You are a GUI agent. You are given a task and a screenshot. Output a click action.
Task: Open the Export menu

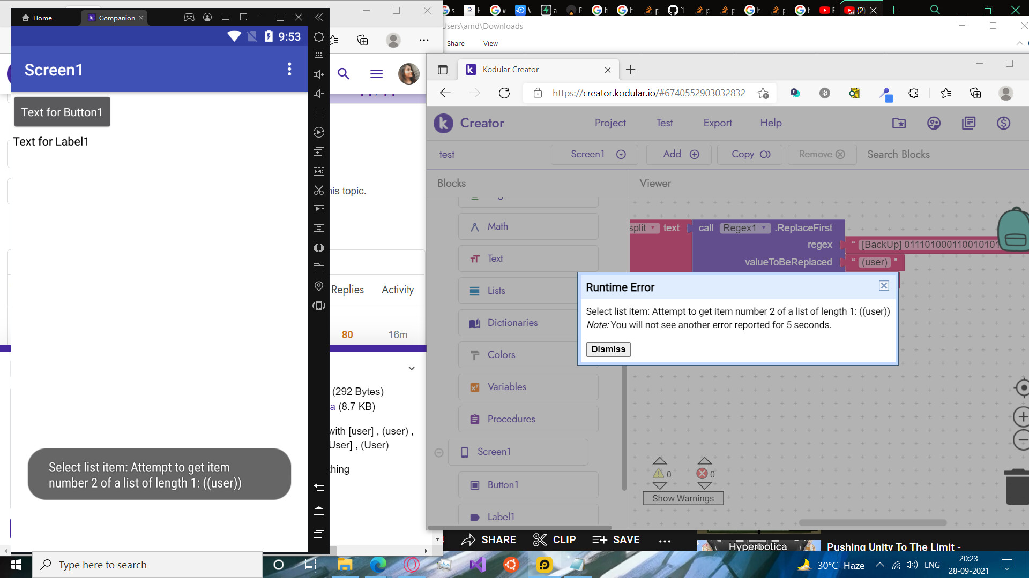point(717,123)
